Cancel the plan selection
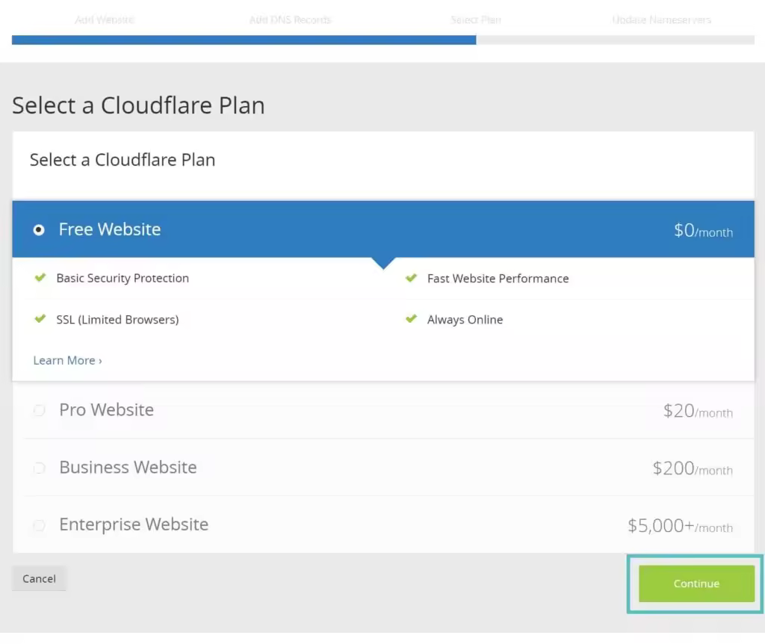The width and height of the screenshot is (765, 644). pos(39,578)
